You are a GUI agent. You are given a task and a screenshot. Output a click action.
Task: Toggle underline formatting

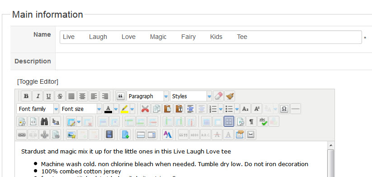(x=49, y=96)
